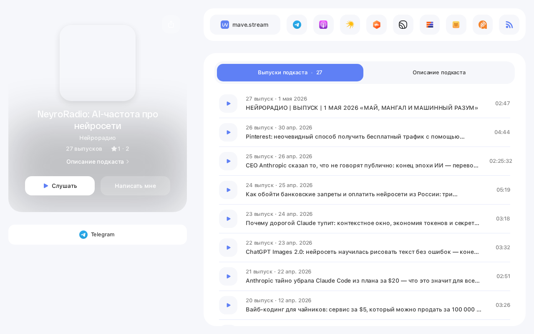Click the '20 выпуск · 12 апр. 2026' label
The height and width of the screenshot is (334, 534).
pyautogui.click(x=278, y=301)
